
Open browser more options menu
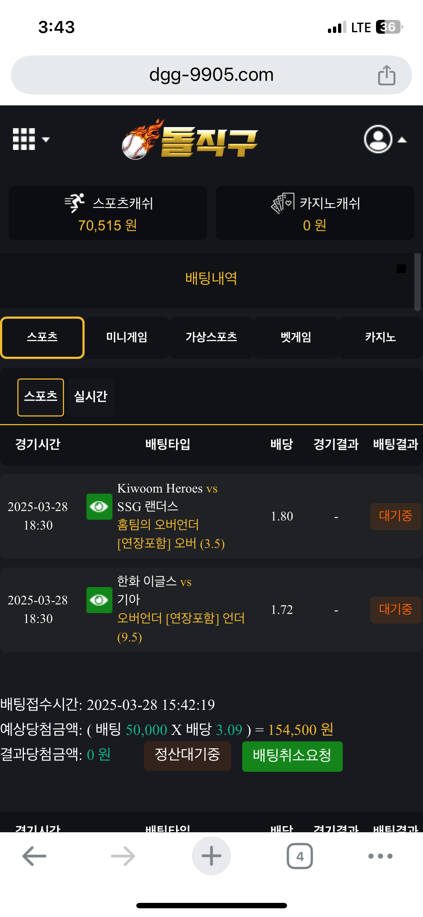380,856
